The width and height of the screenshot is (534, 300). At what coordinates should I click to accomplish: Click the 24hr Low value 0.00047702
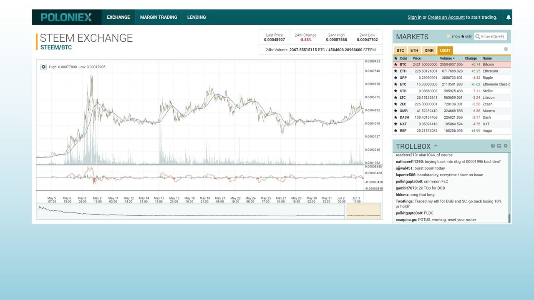(x=367, y=40)
